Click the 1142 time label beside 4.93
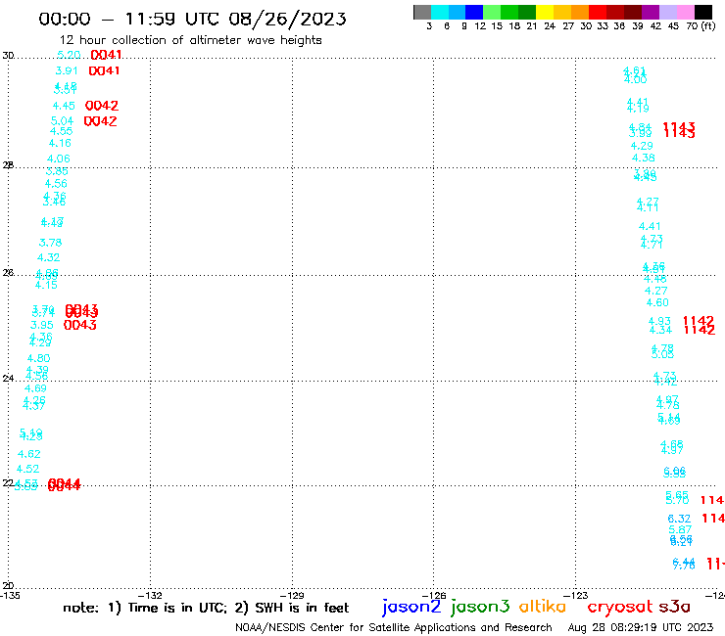Image resolution: width=725 pixels, height=636 pixels. pyautogui.click(x=699, y=321)
